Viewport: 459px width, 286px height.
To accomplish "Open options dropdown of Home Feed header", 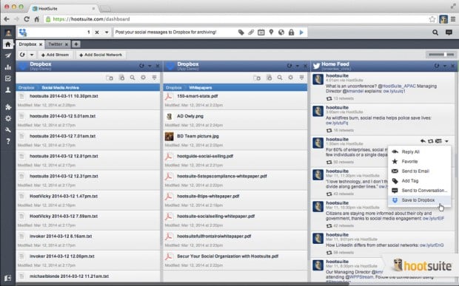I will pyautogui.click(x=445, y=66).
